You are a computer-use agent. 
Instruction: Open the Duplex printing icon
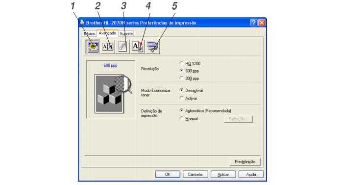(x=108, y=47)
